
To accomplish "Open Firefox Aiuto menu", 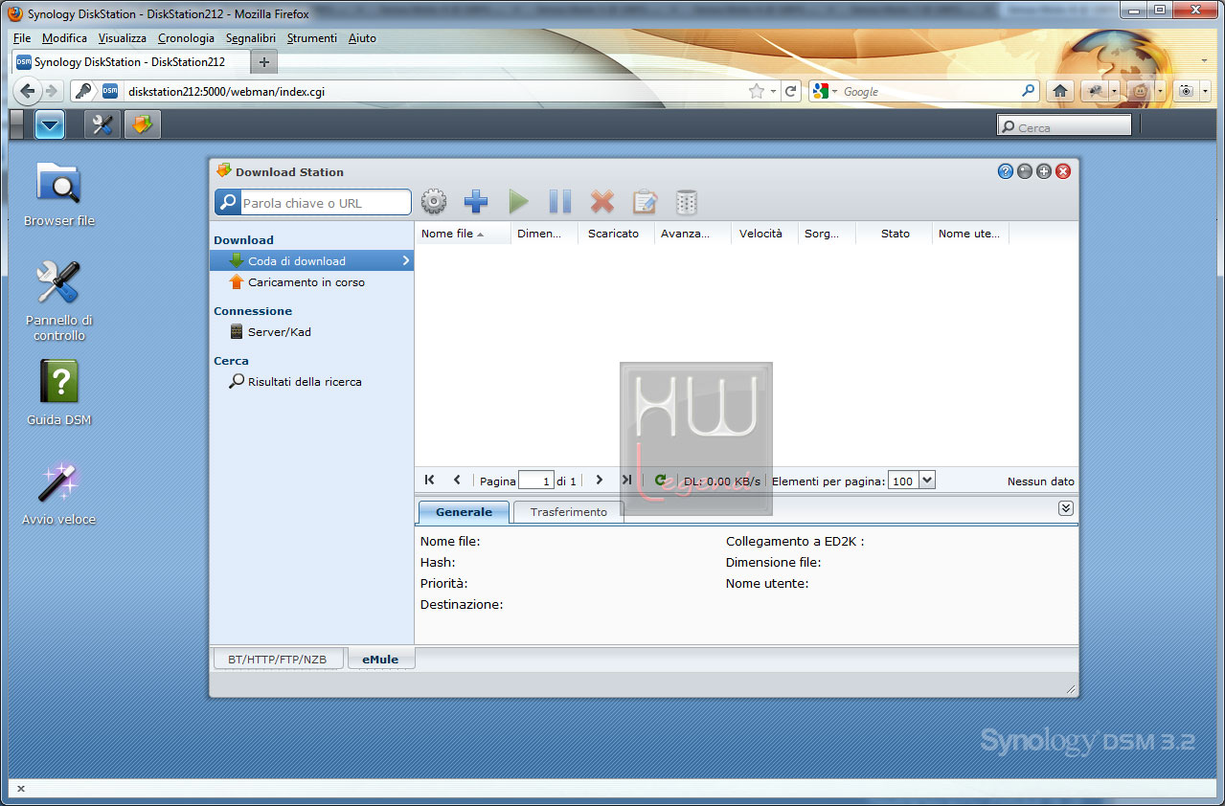I will tap(362, 38).
